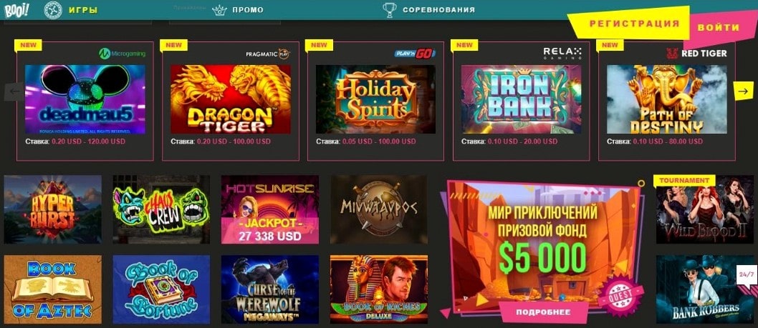Click the roulette wheel games icon
The width and height of the screenshot is (758, 328).
click(x=53, y=10)
